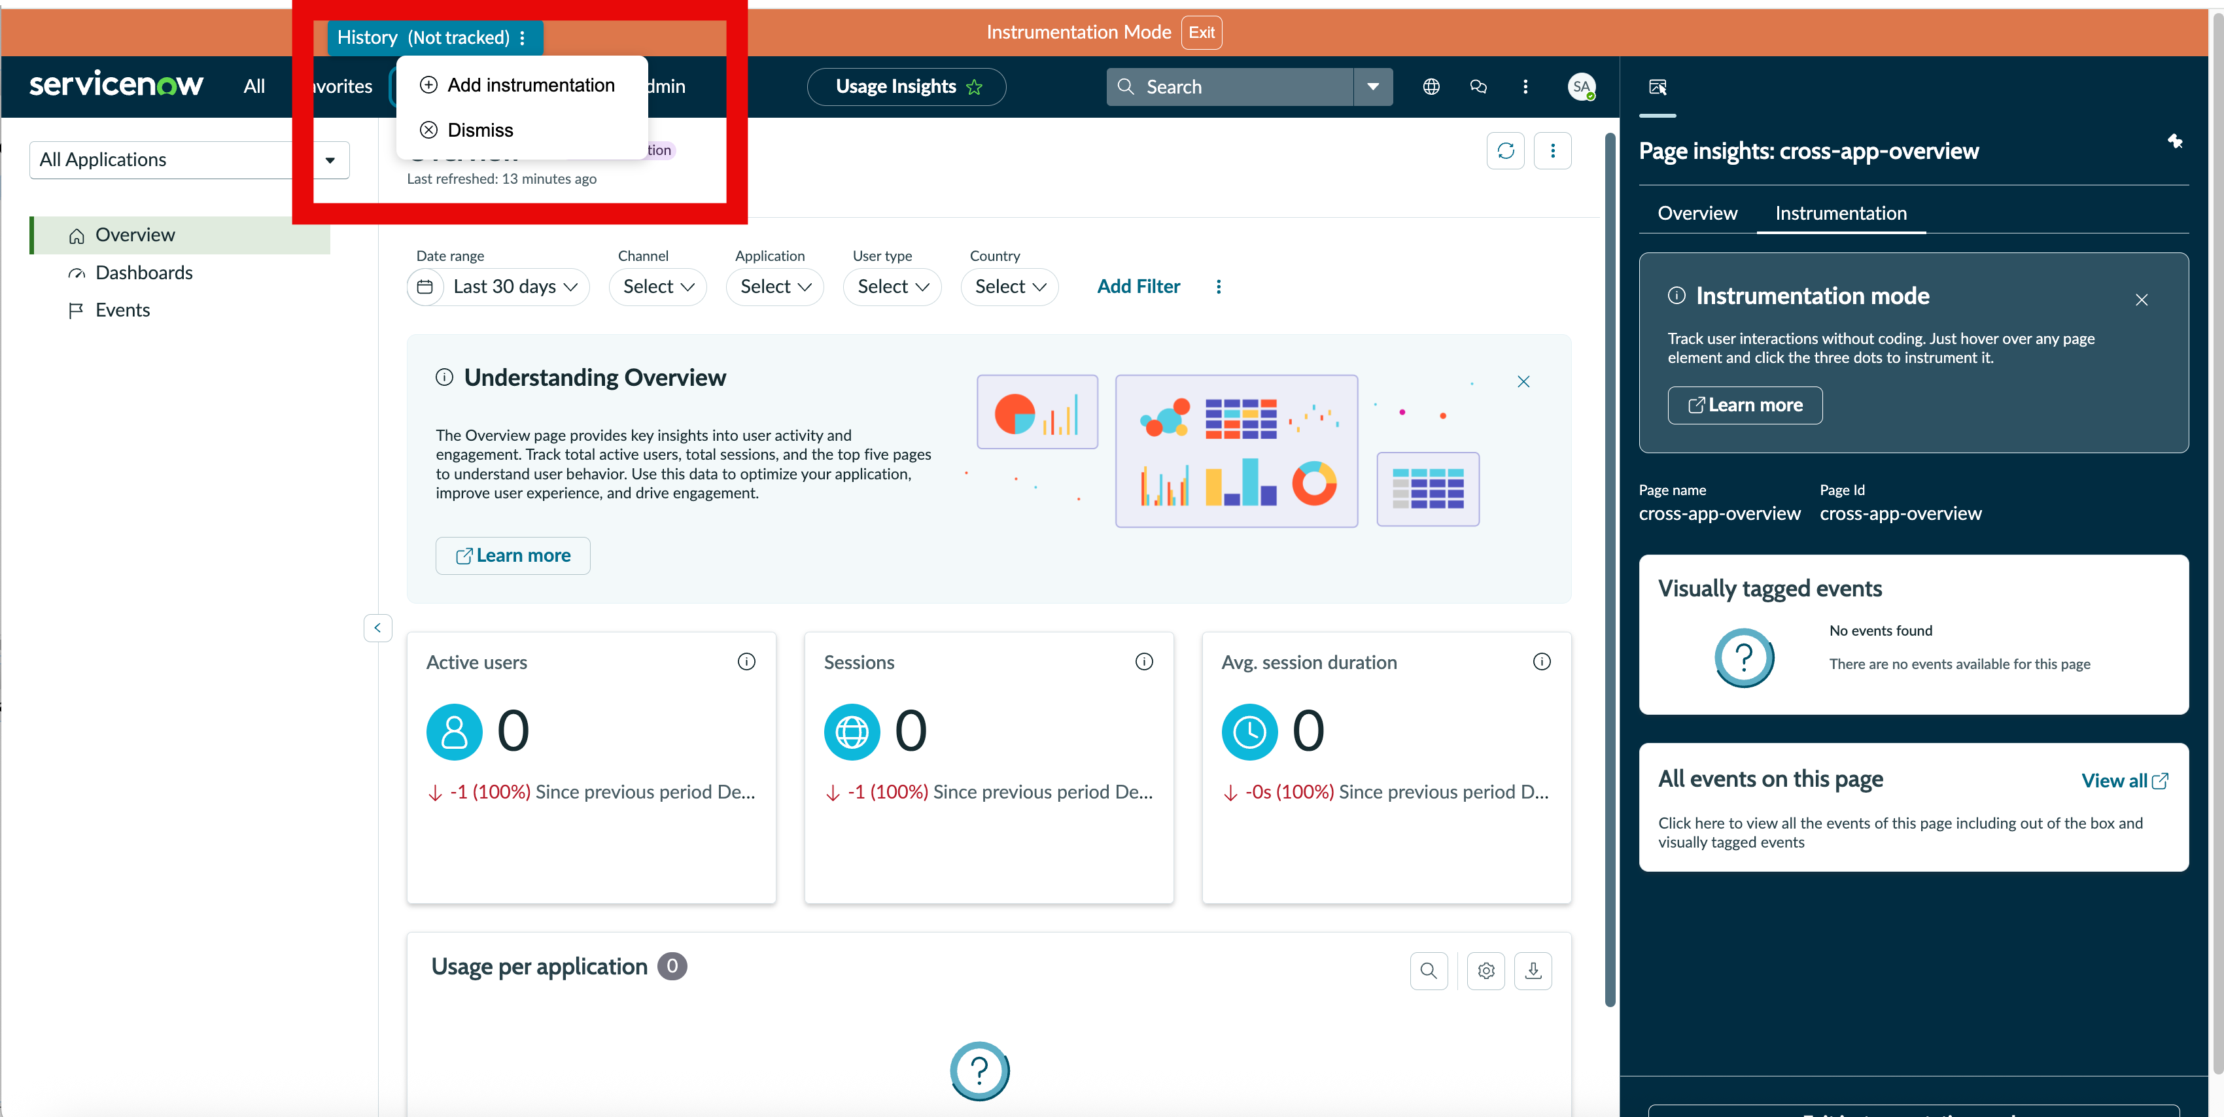Click Add Filter
2224x1117 pixels.
coord(1138,286)
